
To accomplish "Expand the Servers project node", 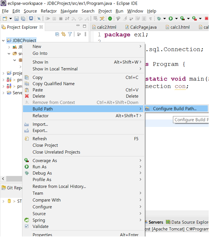I will [x=3, y=93].
